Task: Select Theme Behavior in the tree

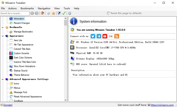Action: pos(22,75)
